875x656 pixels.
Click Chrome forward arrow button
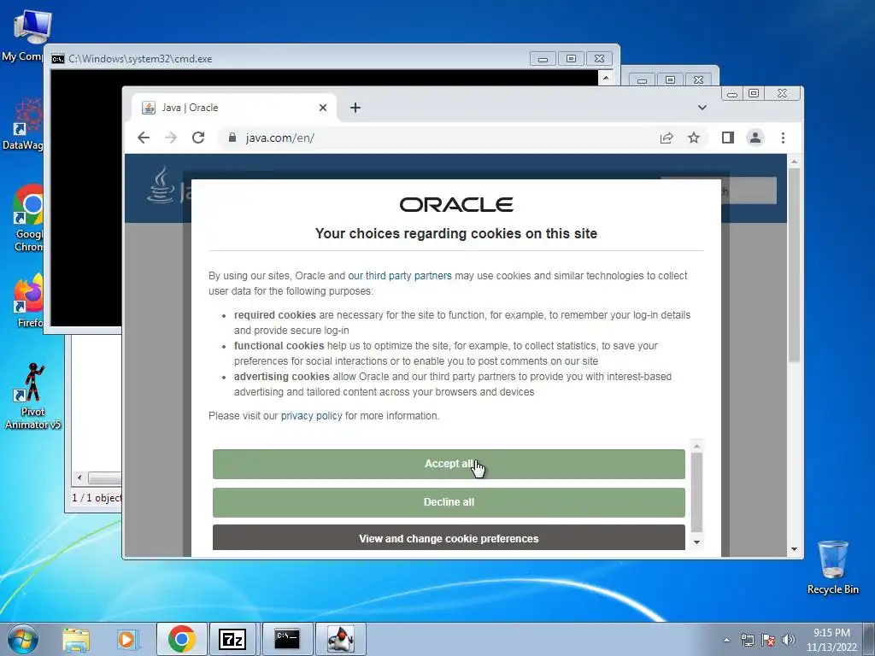[171, 138]
